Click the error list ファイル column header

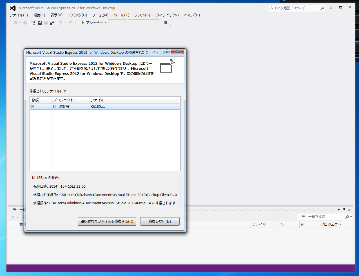pos(265,224)
